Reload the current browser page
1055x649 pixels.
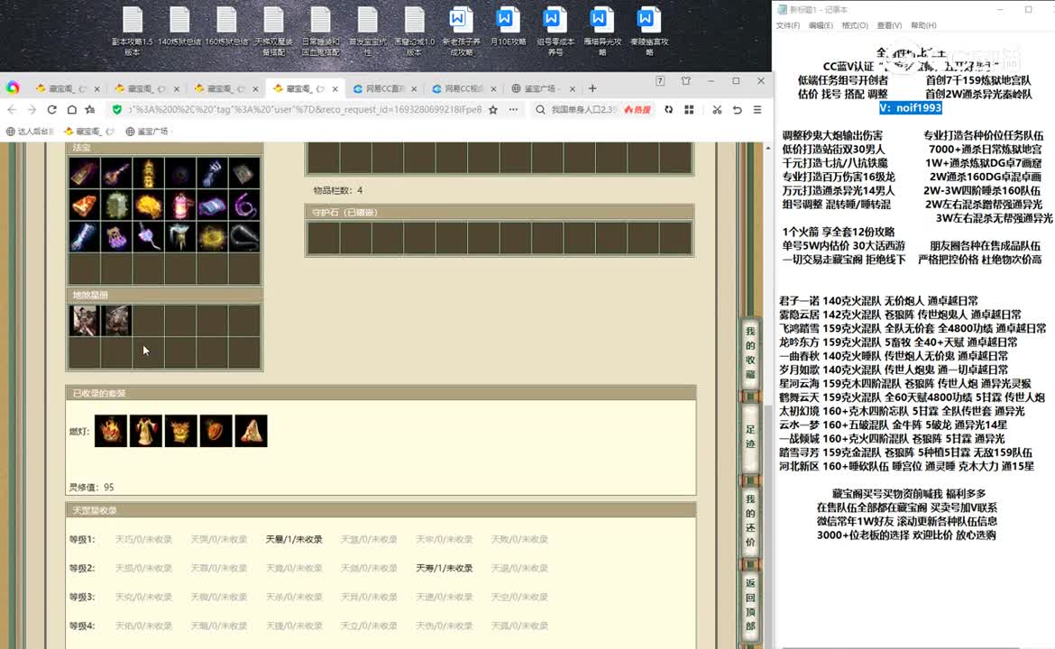[51, 110]
